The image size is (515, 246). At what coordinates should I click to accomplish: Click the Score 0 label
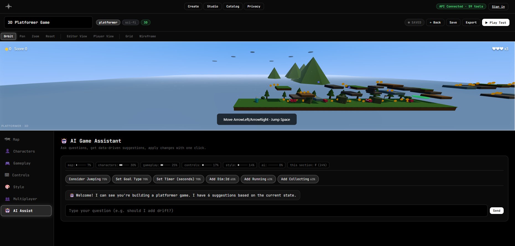click(21, 49)
